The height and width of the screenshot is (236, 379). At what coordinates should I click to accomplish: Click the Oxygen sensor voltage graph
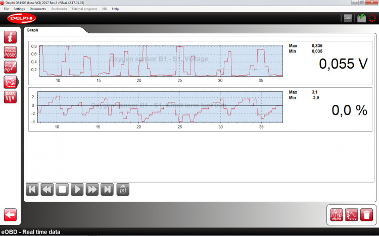(161, 61)
